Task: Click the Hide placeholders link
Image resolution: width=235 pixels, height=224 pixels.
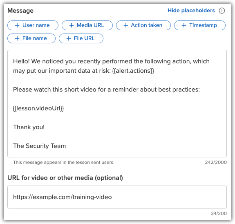Action: pos(191,11)
